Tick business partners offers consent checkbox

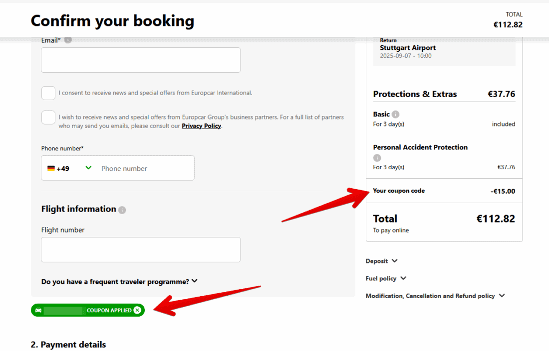[x=48, y=117]
